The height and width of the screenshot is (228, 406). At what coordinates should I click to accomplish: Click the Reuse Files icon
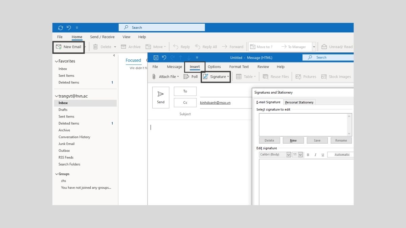tap(276, 76)
